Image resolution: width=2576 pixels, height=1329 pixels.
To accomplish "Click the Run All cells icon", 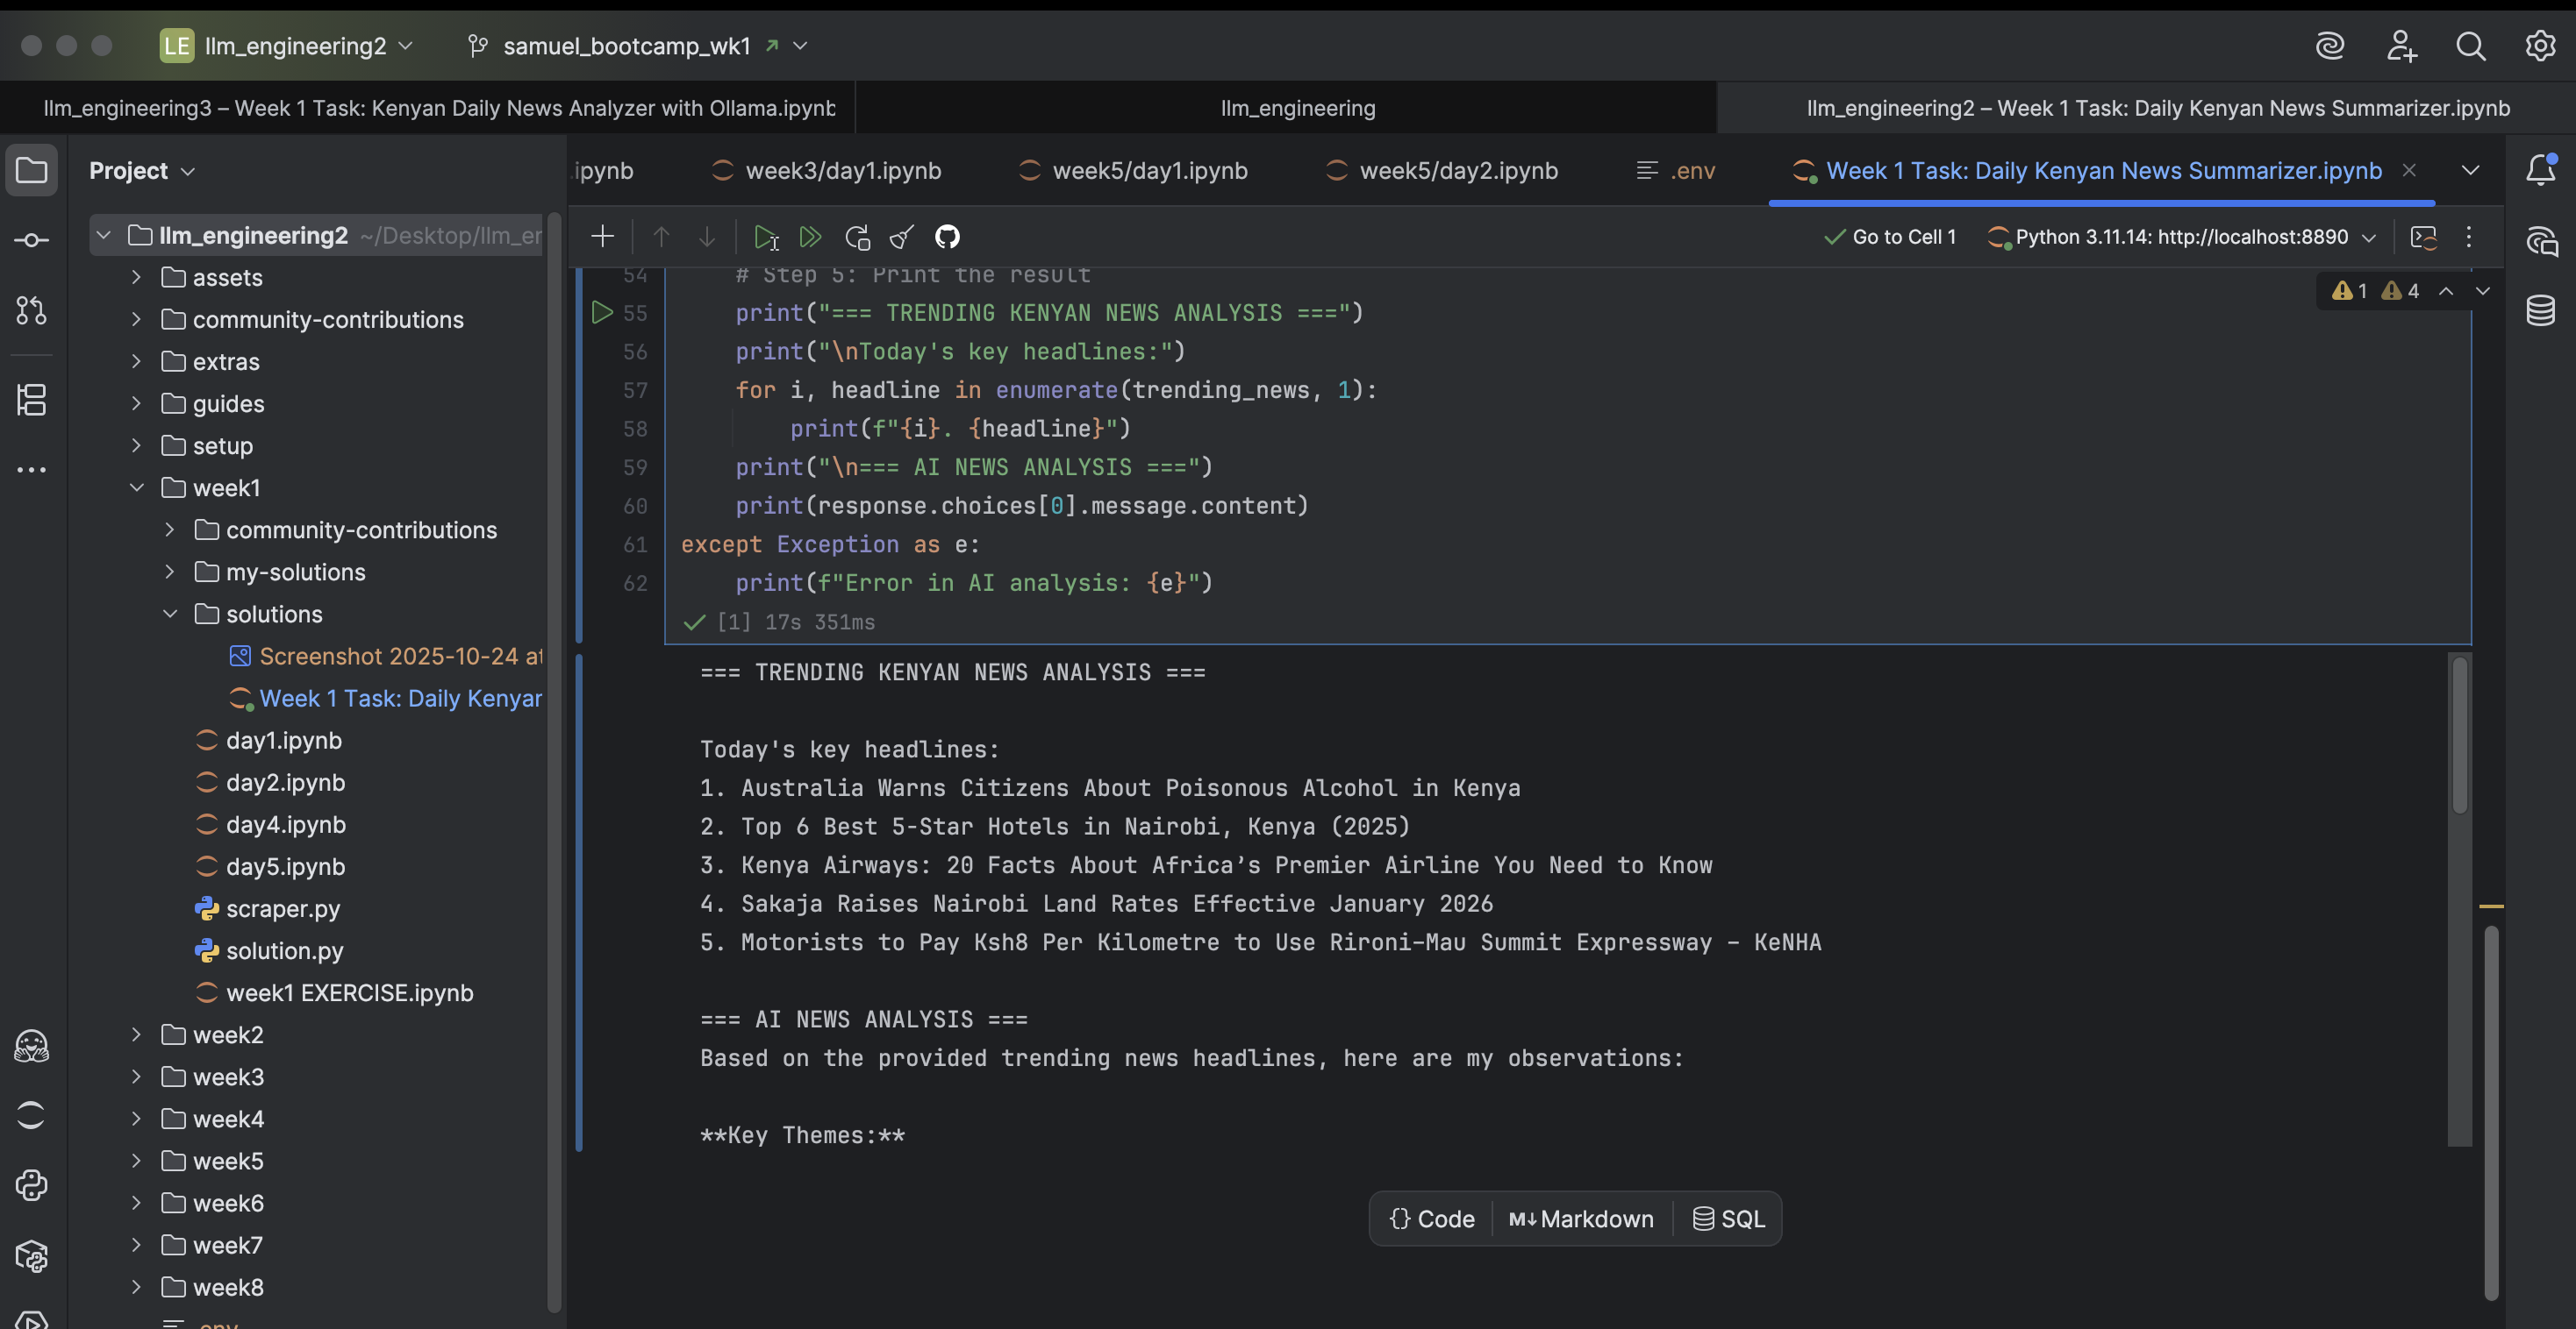I will click(x=810, y=237).
